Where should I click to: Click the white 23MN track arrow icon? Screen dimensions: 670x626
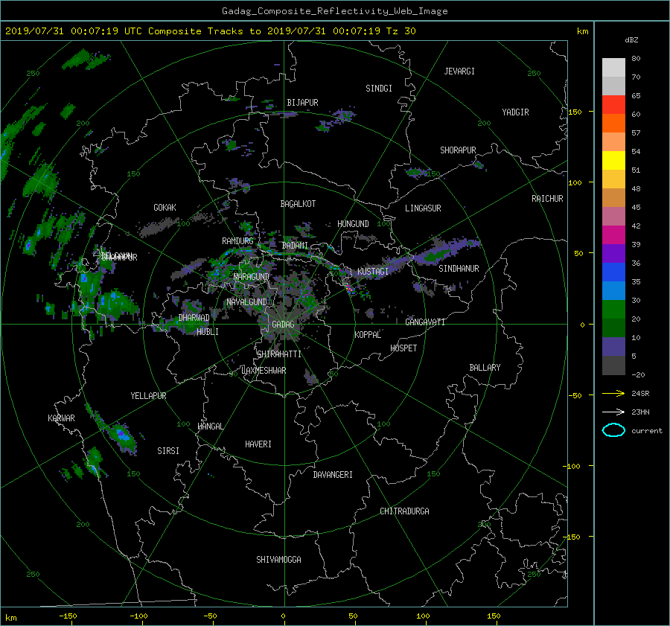(613, 412)
